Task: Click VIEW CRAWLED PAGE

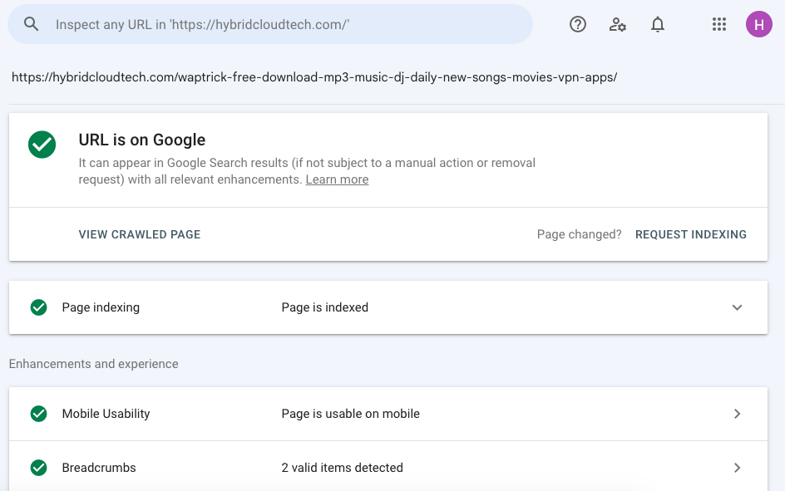Action: 140,234
